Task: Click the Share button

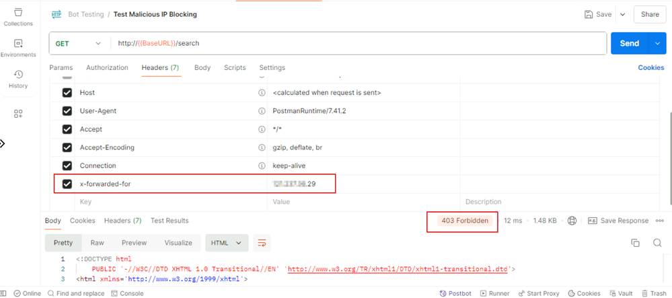Action: coord(650,14)
